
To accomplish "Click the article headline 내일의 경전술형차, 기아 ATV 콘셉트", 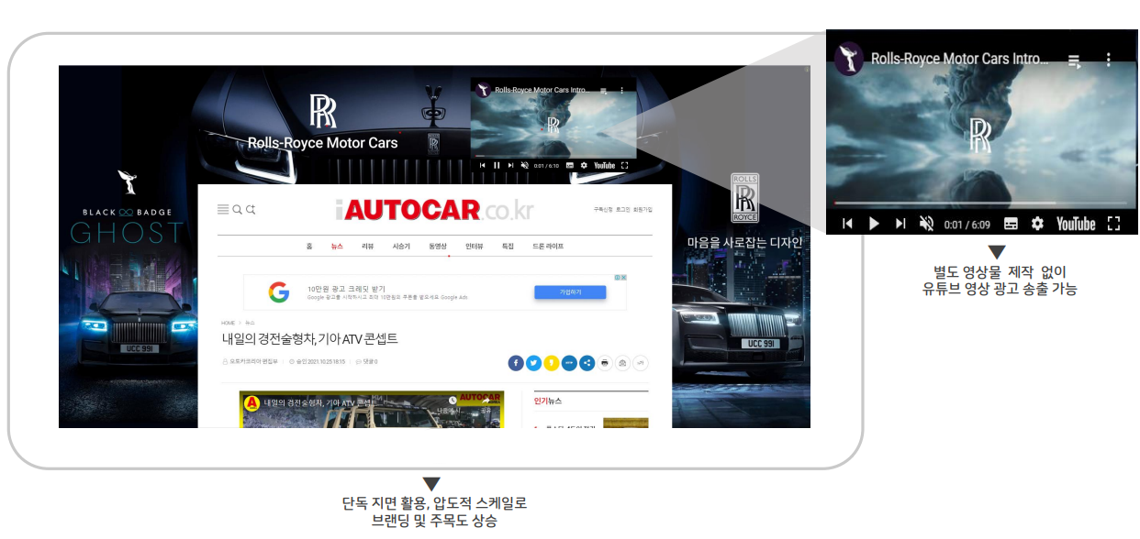I will [x=309, y=339].
